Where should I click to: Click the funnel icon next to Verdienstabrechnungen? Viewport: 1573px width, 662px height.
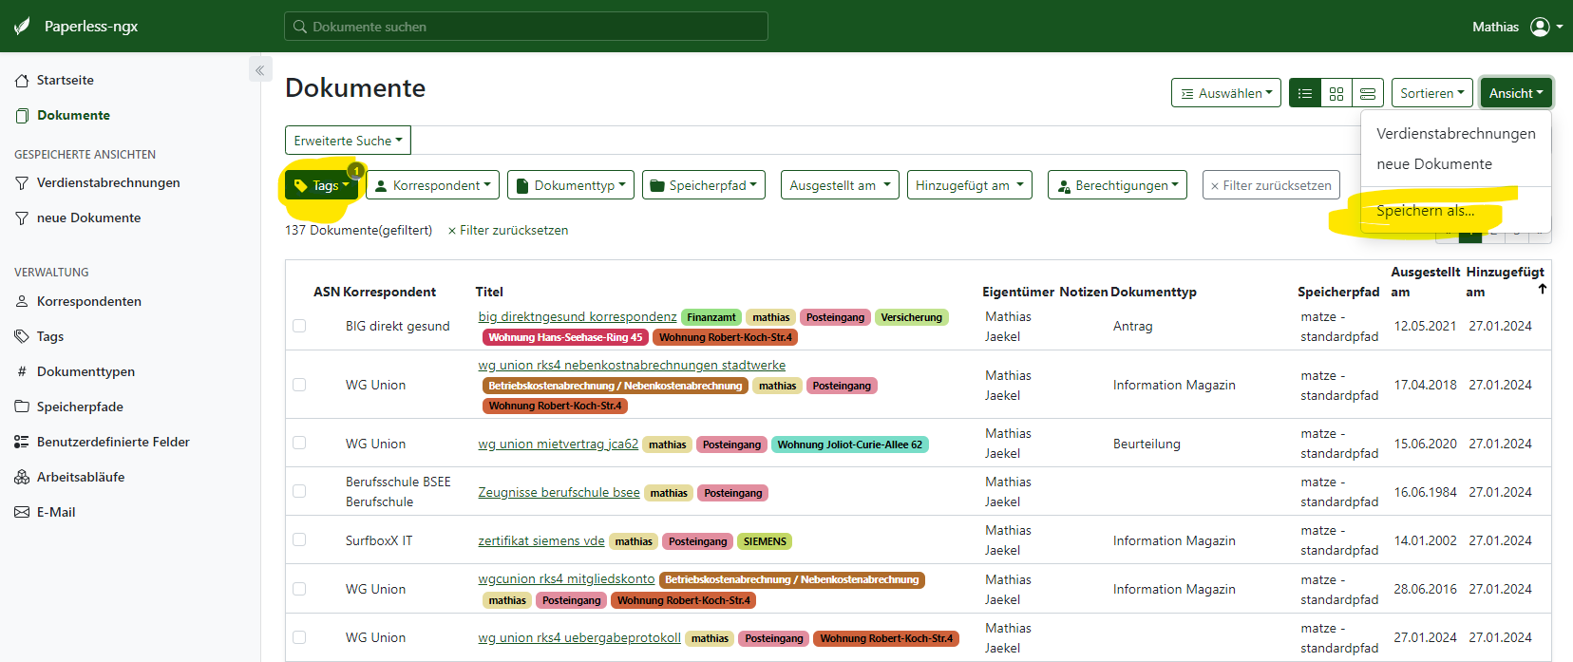coord(22,183)
